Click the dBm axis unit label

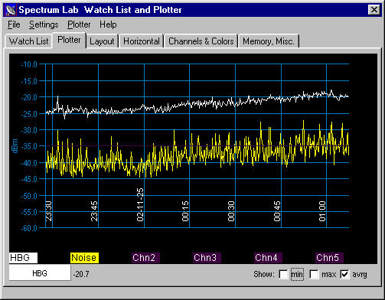click(x=15, y=146)
